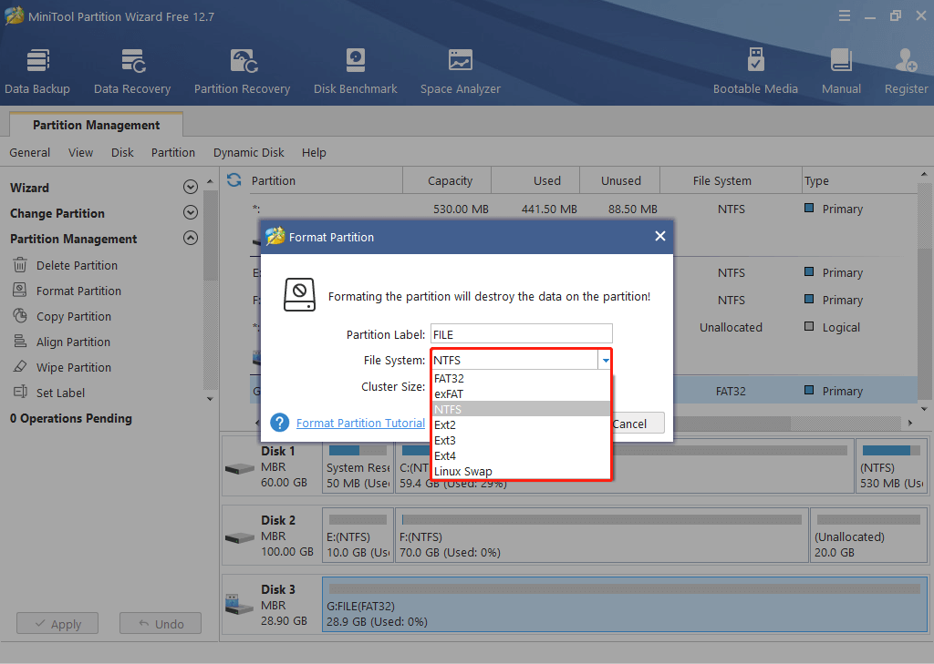Open the hamburger menu in title bar
The image size is (934, 664).
[x=844, y=16]
